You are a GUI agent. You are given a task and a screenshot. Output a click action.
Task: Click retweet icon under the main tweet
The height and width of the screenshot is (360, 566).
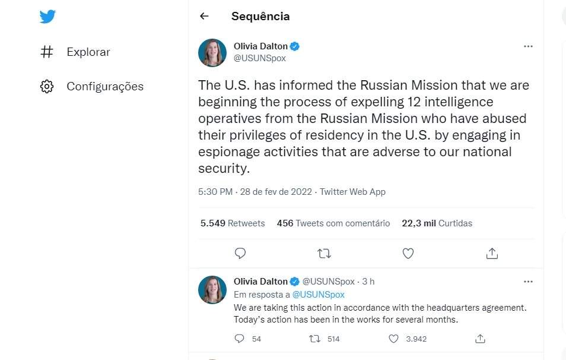(x=324, y=254)
